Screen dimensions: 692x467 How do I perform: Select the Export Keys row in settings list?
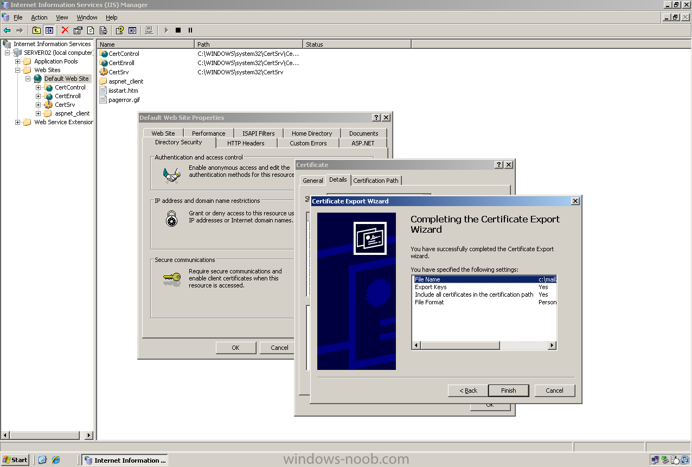tap(484, 287)
